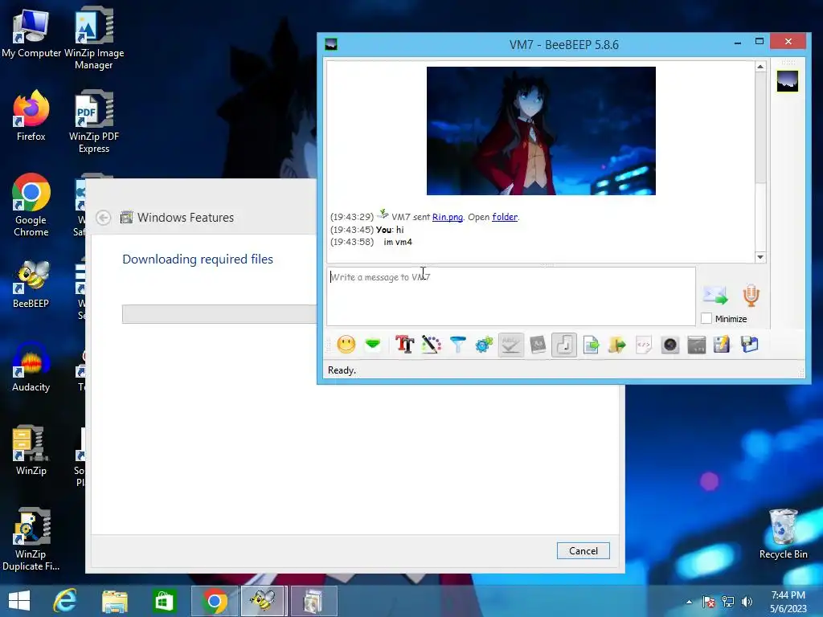823x617 pixels.
Task: Click the message input field
Action: pyautogui.click(x=511, y=296)
